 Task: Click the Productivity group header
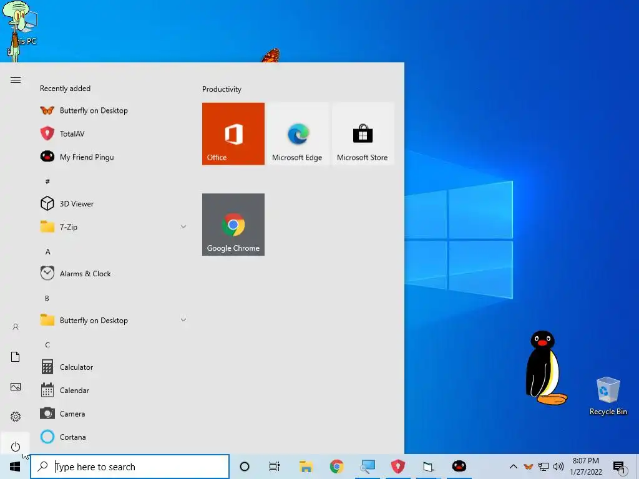222,89
